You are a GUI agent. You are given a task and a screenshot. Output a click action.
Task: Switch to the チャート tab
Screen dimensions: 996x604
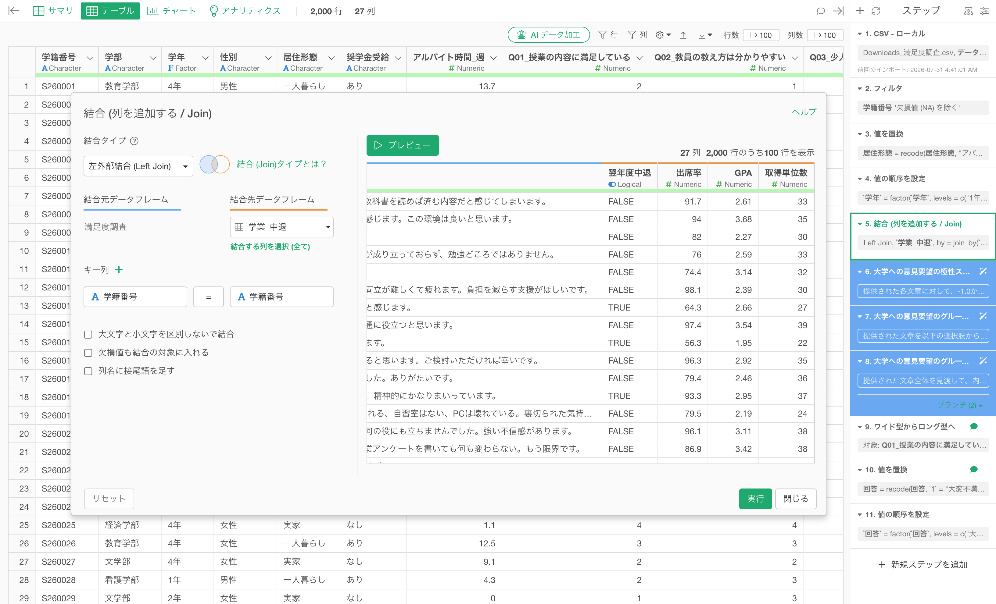[171, 11]
